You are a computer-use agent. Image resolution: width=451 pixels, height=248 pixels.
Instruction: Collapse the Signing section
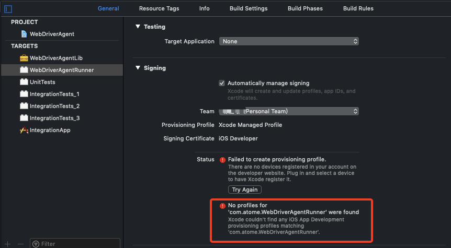(138, 68)
